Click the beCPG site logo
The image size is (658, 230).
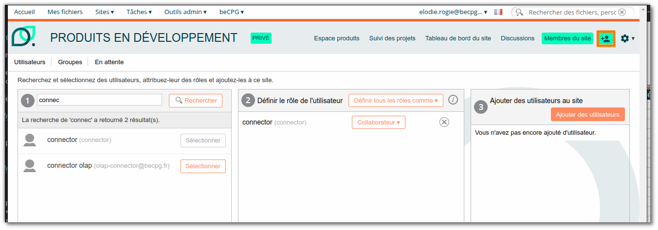24,37
